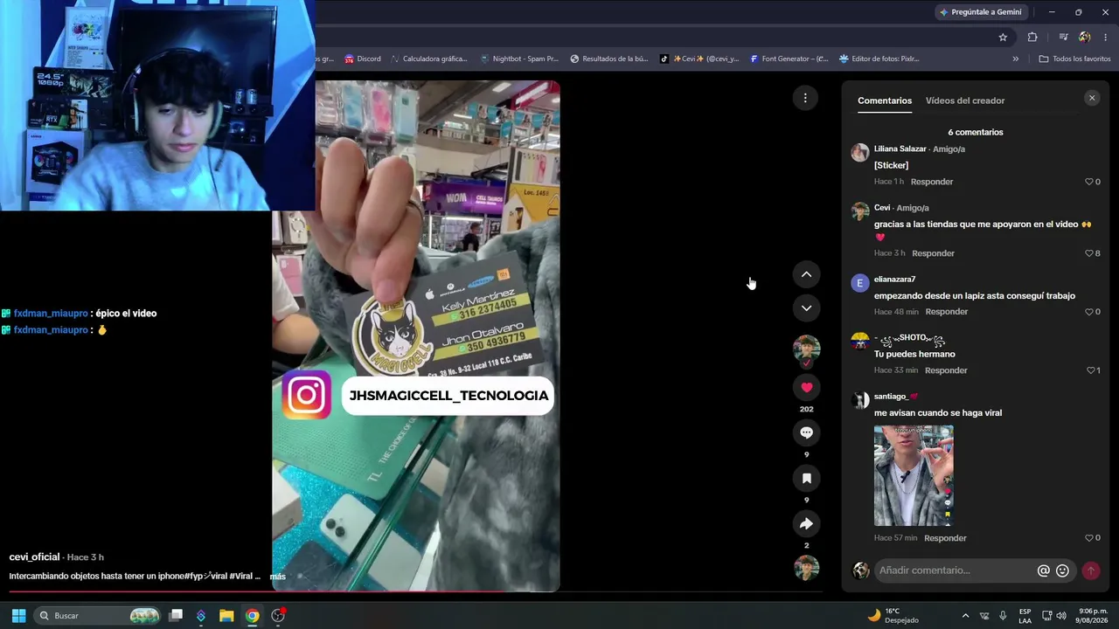Click the microphone icon in the system tray
The width and height of the screenshot is (1119, 629).
(1003, 616)
